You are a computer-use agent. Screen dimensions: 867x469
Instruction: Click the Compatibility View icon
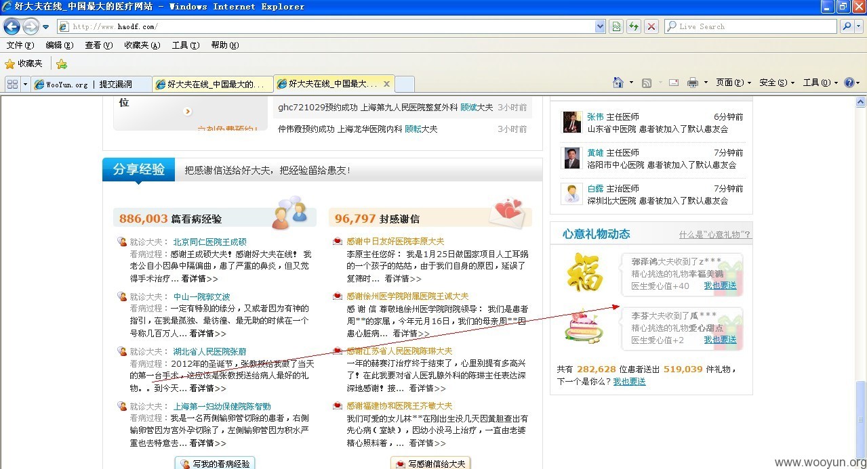[616, 26]
